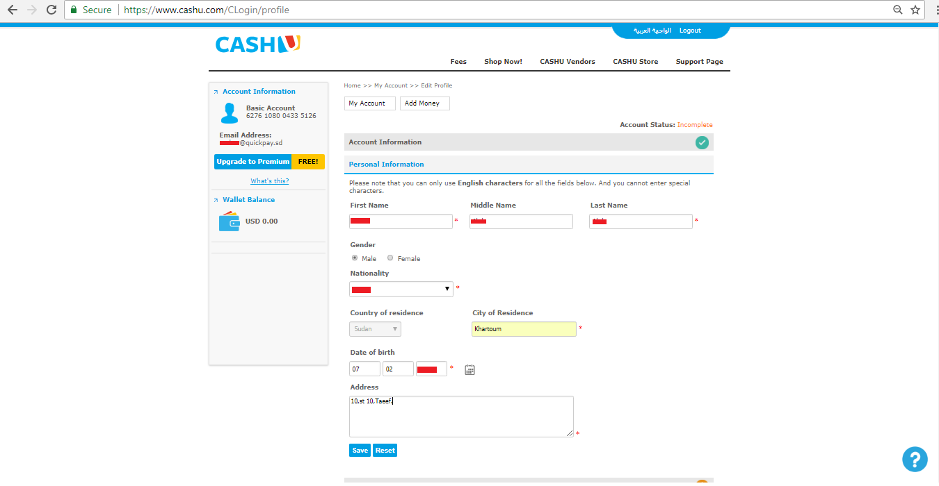The image size is (939, 486).
Task: Click the blue help question mark bubble
Action: pyautogui.click(x=915, y=459)
